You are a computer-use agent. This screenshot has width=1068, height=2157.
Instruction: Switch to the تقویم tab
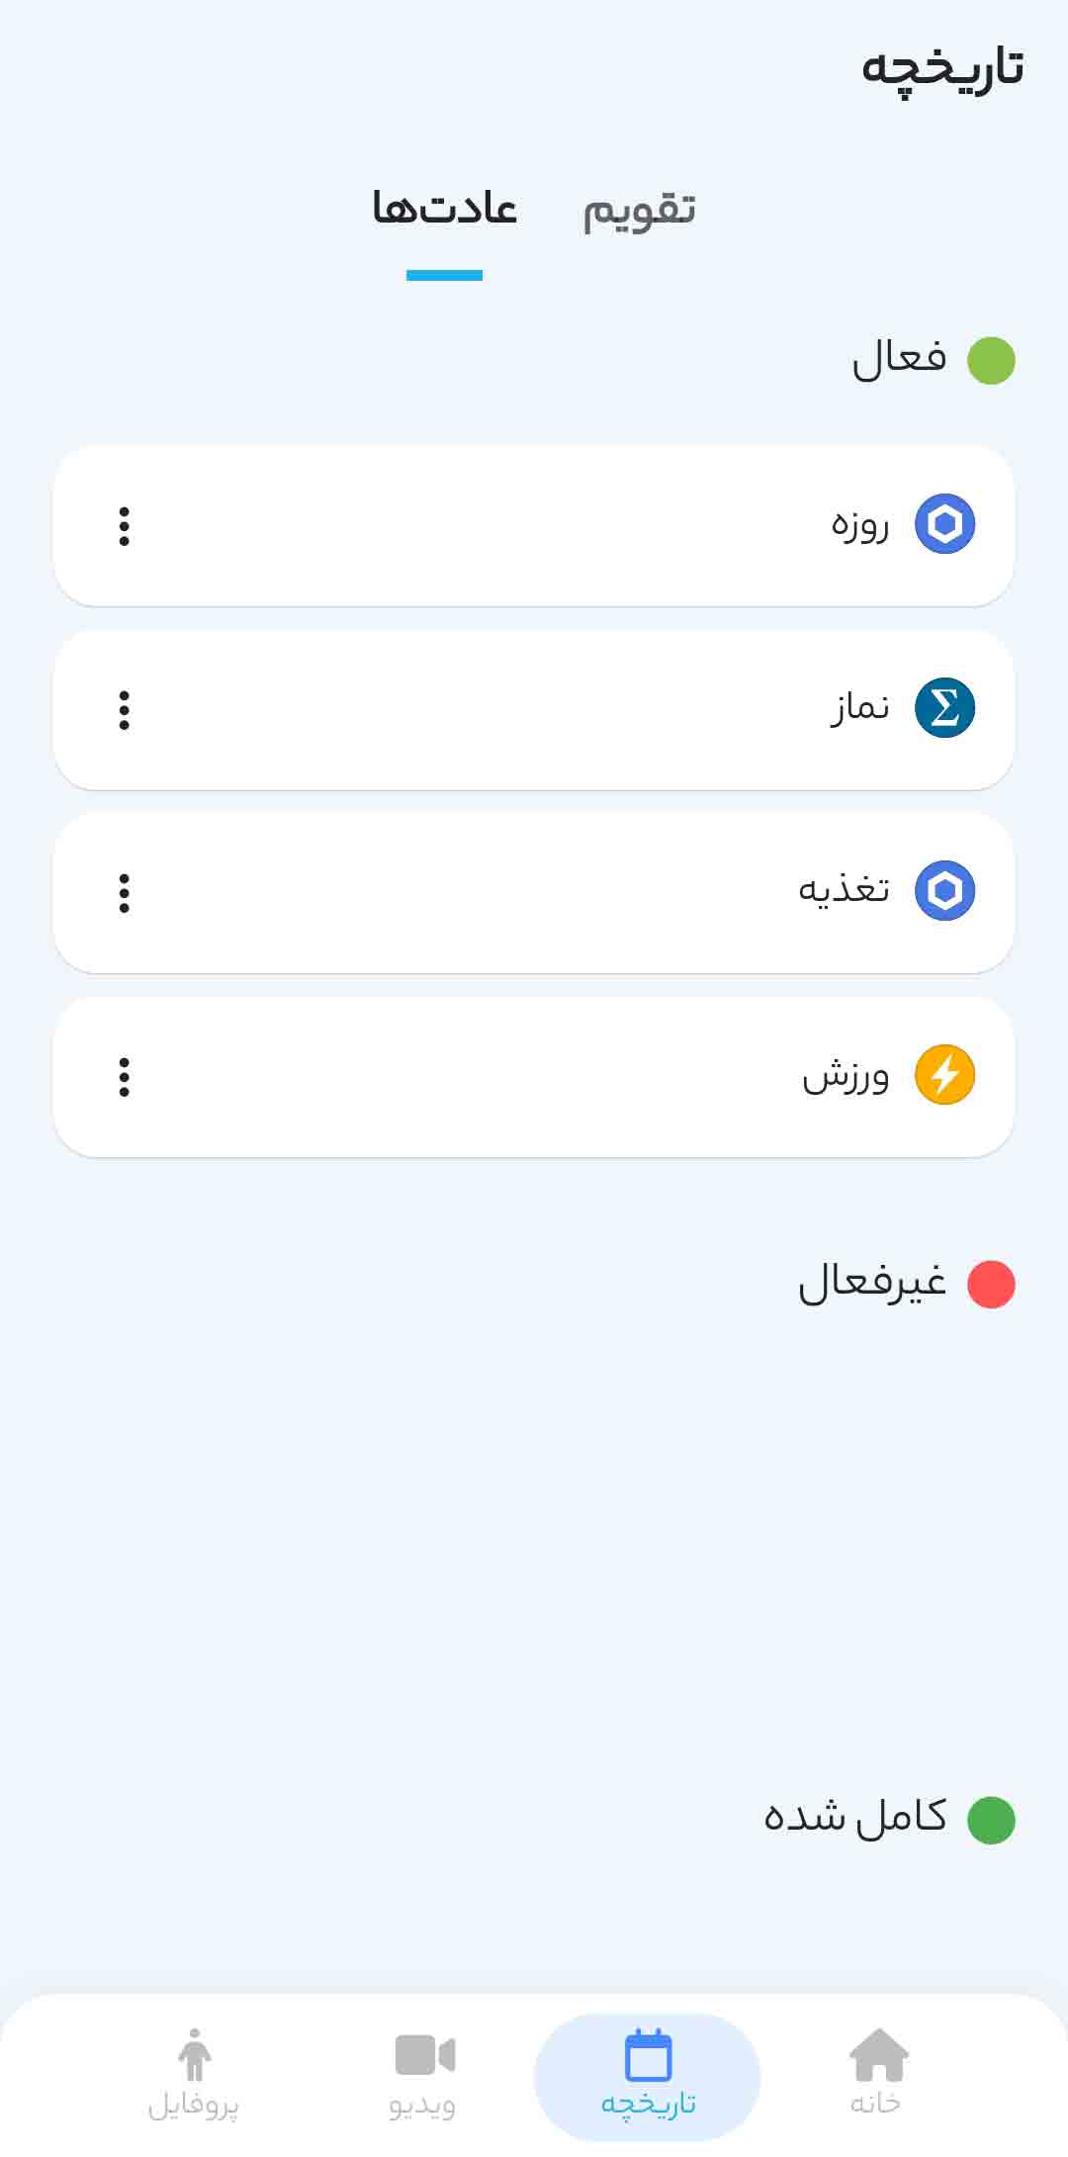point(639,210)
